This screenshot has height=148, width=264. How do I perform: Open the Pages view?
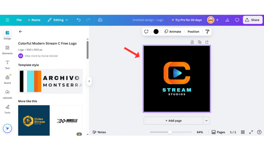[x=218, y=132]
